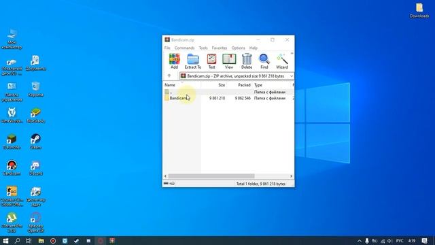435x245 pixels.
Task: Open taskbar search magnifier
Action: coord(17,240)
